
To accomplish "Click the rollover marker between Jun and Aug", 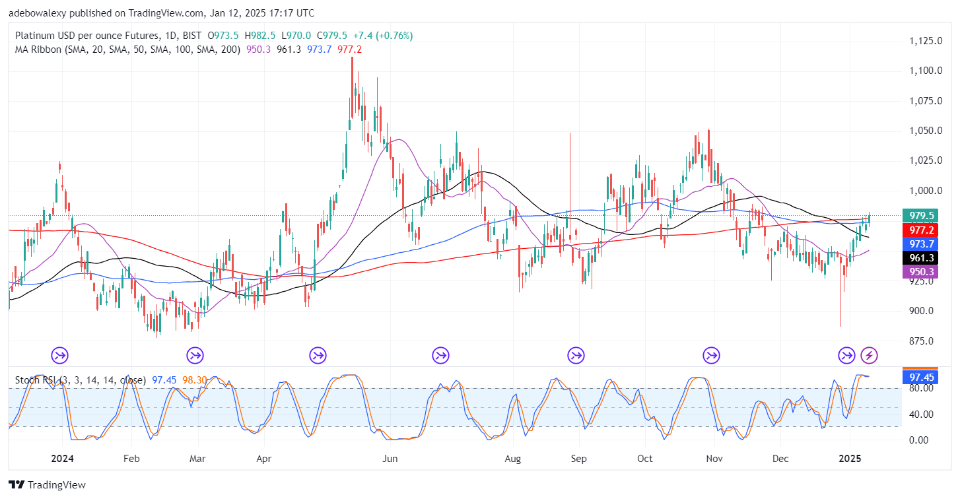I will (x=440, y=356).
